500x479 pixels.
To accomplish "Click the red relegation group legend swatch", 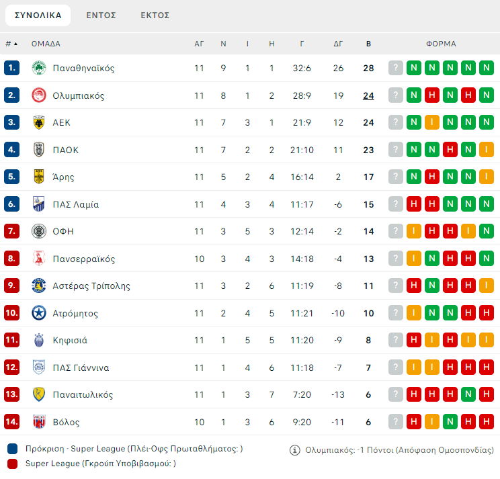I will [x=13, y=464].
